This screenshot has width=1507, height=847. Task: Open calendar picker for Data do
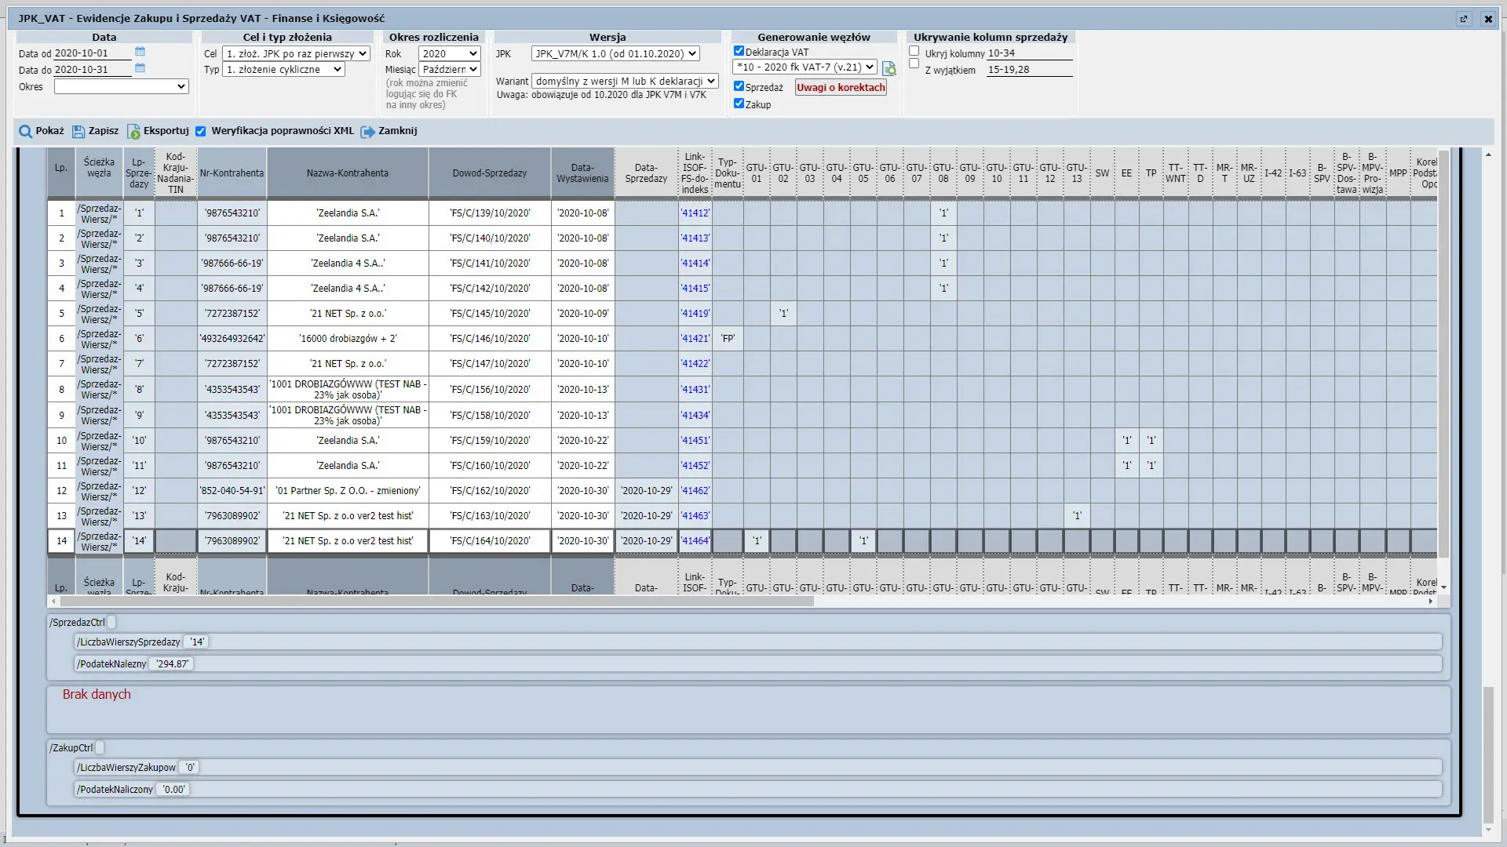pos(140,69)
